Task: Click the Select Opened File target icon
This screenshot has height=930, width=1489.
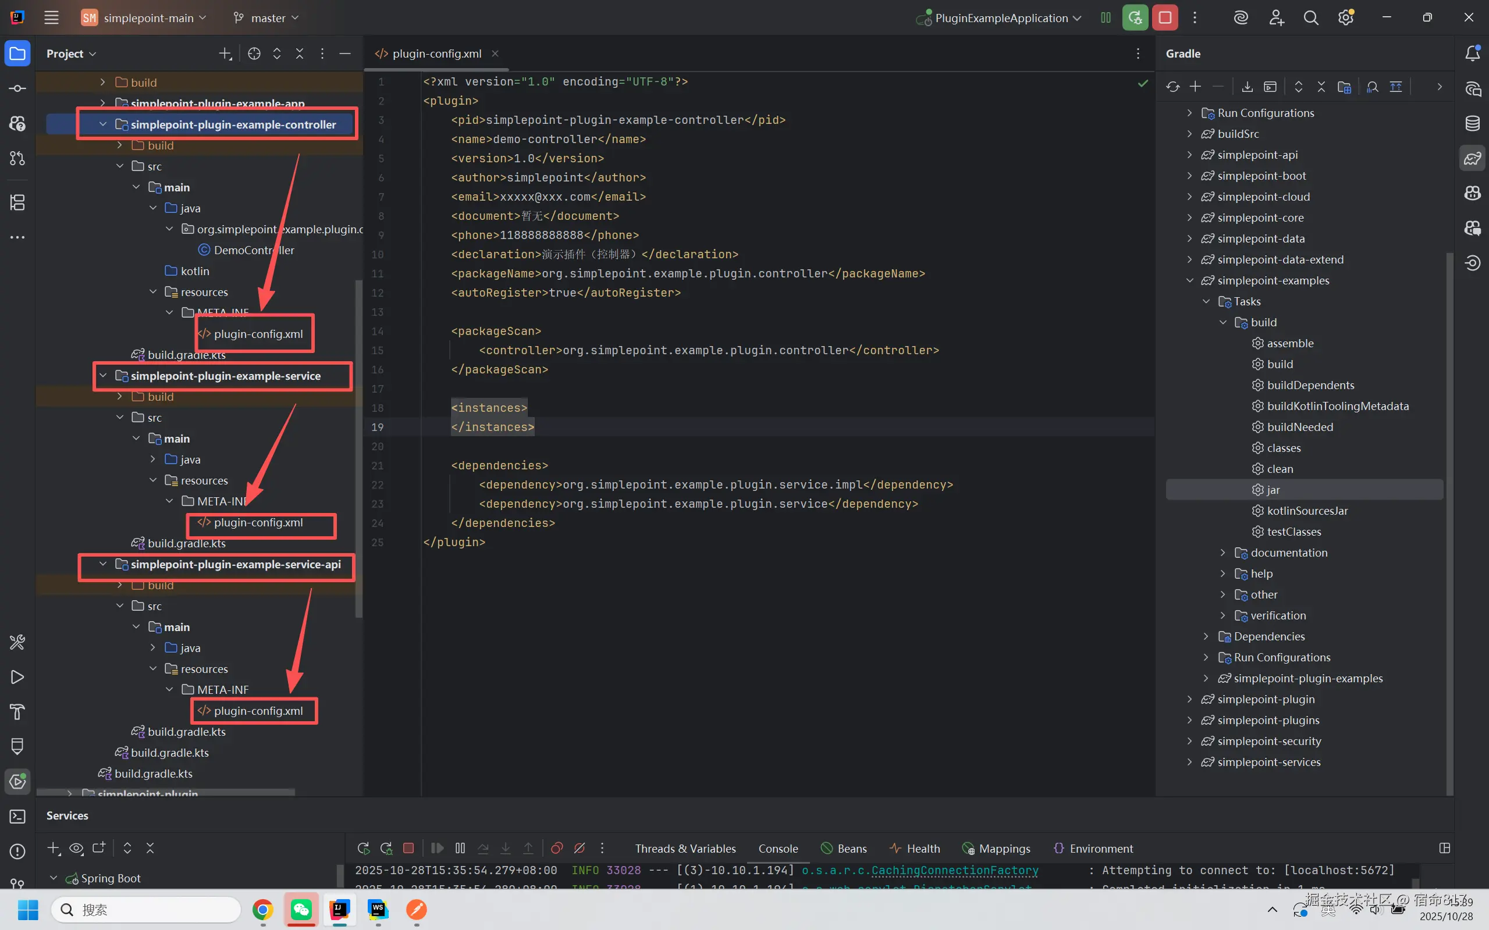Action: (x=254, y=54)
